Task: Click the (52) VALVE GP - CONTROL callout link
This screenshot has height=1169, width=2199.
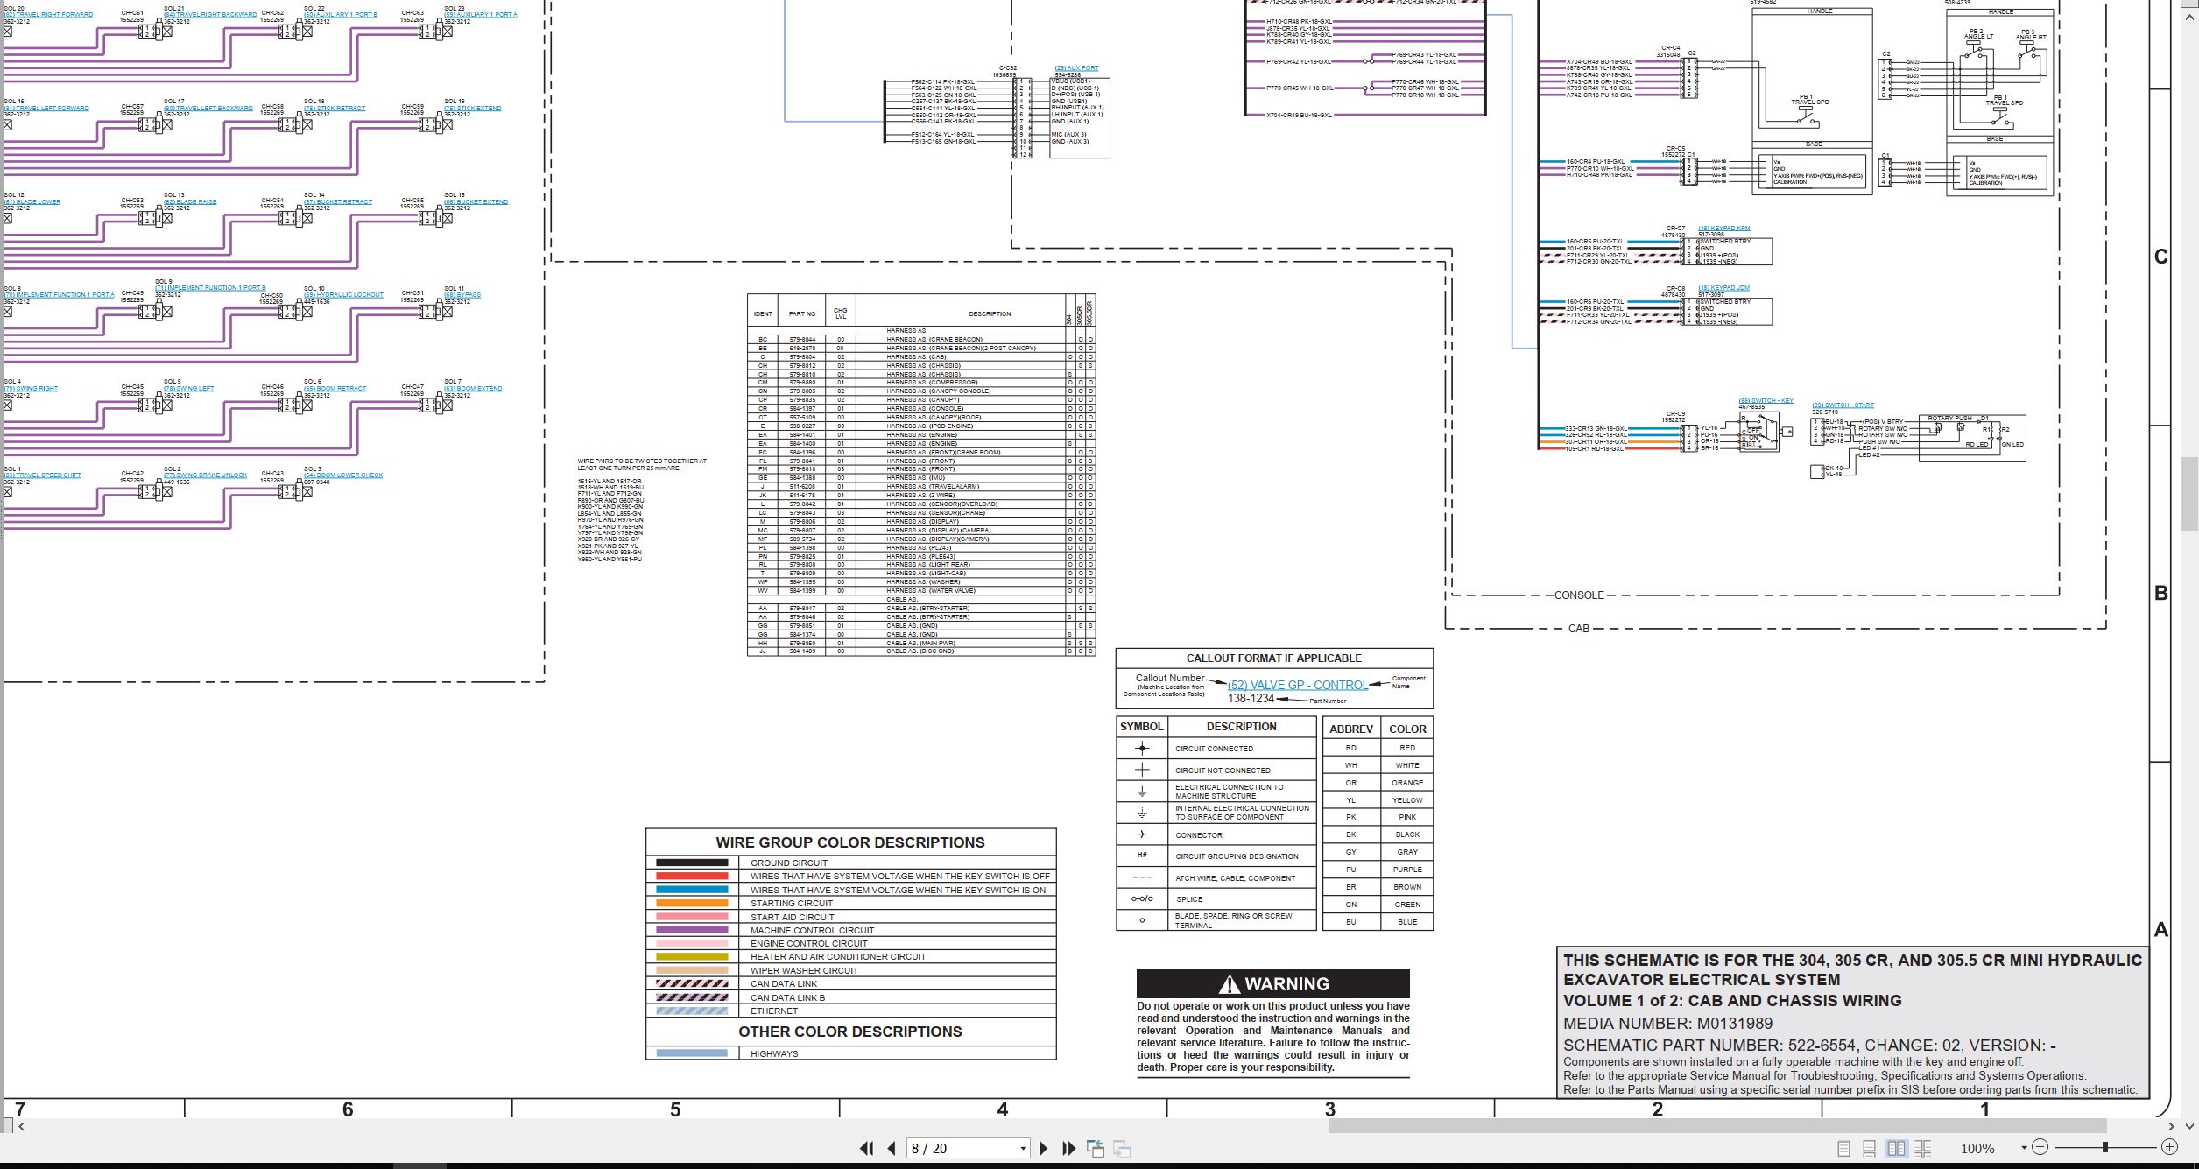Action: click(x=1297, y=686)
